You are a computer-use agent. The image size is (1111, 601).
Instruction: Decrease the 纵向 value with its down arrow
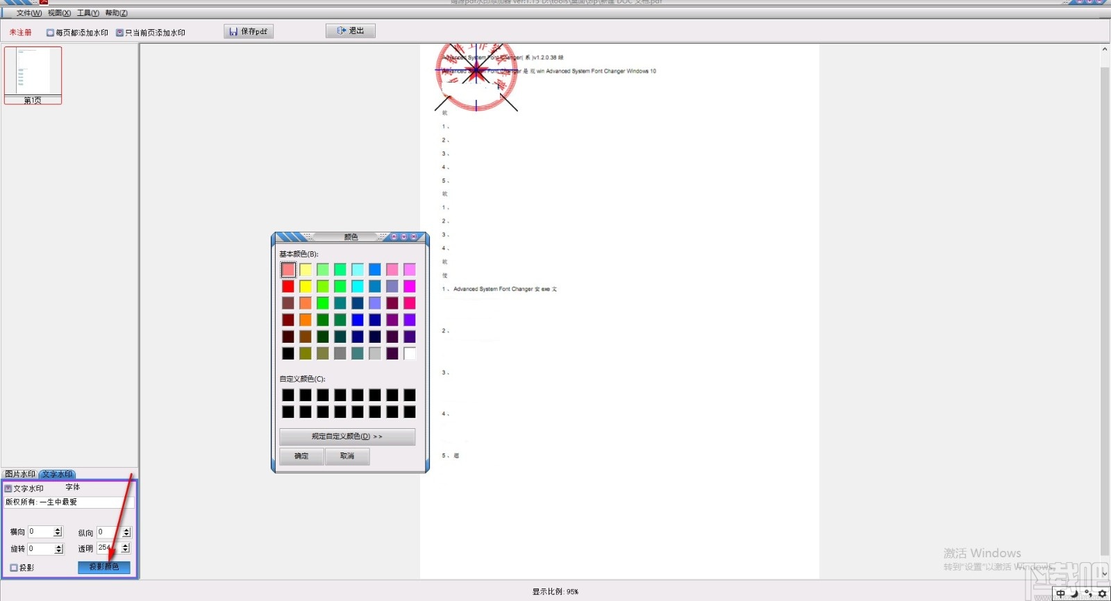pos(126,535)
